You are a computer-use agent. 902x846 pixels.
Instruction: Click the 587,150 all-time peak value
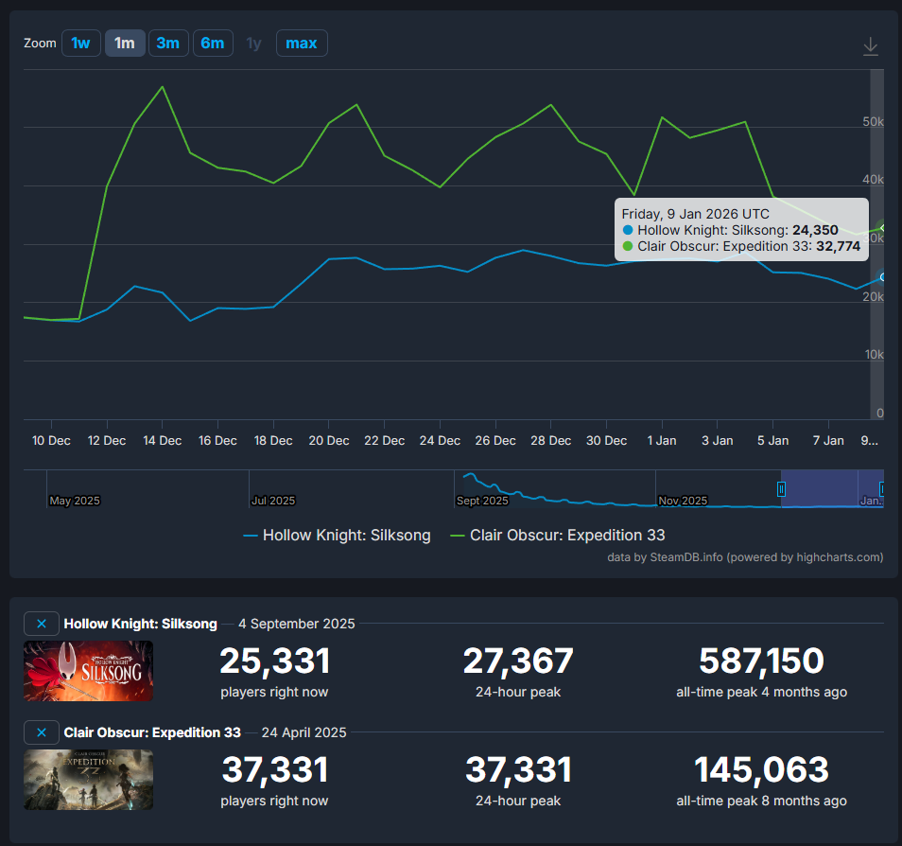762,661
